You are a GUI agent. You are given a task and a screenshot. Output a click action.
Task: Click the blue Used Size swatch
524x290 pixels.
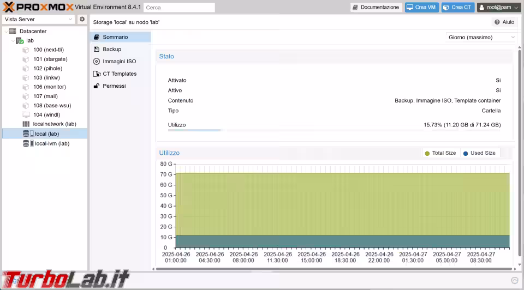tap(466, 154)
